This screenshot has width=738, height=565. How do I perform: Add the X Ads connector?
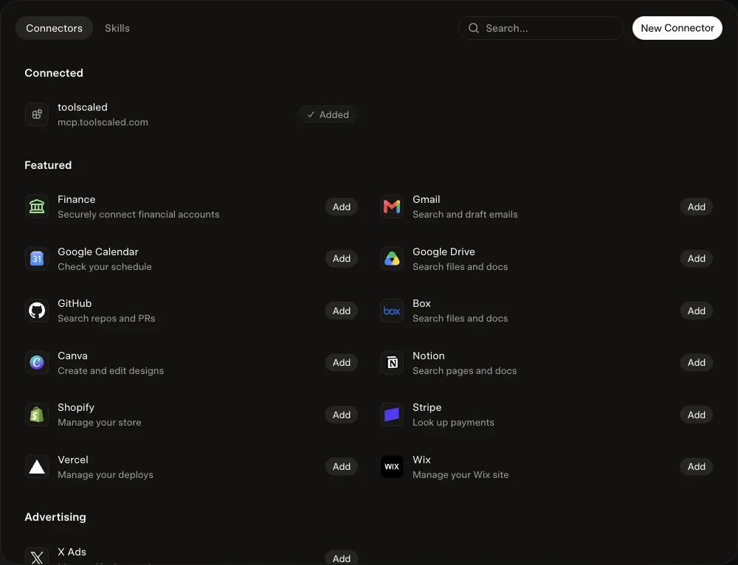(341, 558)
